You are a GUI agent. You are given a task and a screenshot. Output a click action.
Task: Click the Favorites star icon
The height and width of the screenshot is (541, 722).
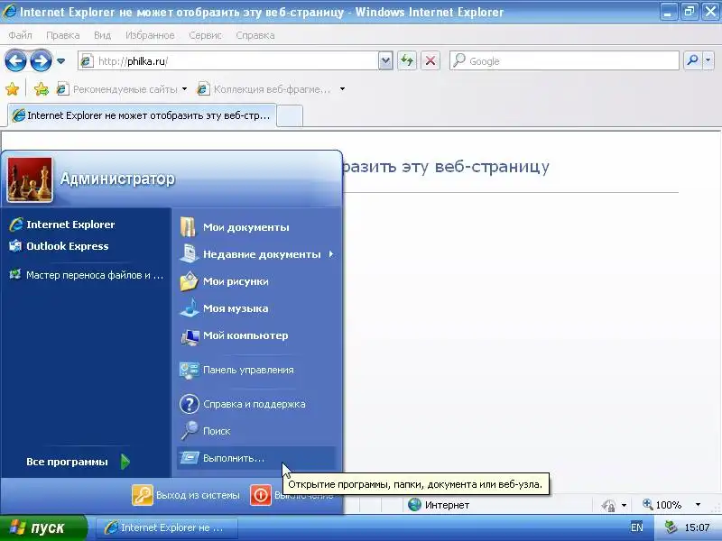(x=13, y=88)
